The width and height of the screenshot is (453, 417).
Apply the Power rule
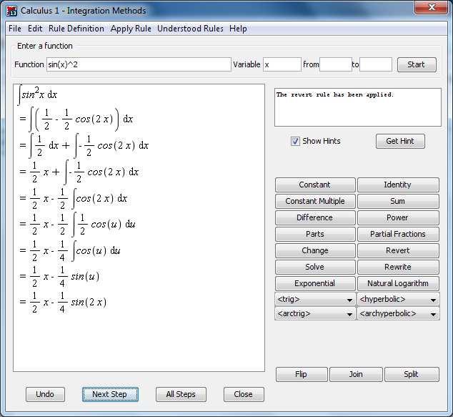point(398,217)
